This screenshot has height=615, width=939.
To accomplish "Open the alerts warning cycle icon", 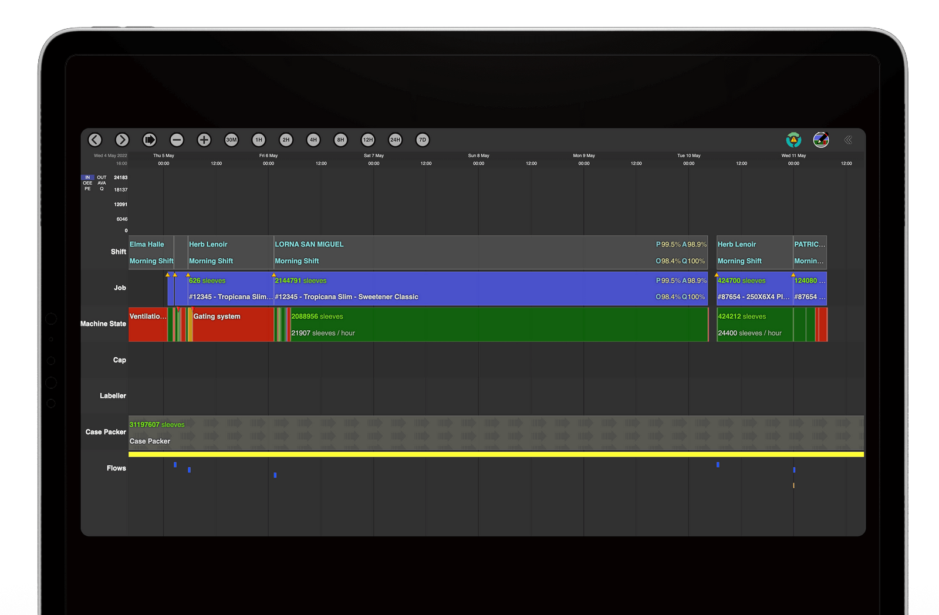I will click(793, 140).
